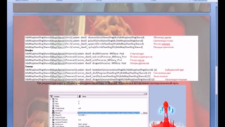Click the CombatScript null value cell
The height and width of the screenshot is (127, 225).
[x=79, y=108]
